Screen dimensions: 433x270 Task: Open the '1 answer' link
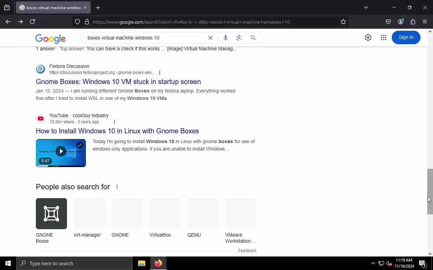[x=45, y=49]
